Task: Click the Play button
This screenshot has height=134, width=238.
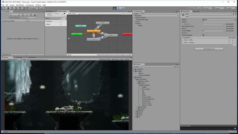Action: pos(115,8)
